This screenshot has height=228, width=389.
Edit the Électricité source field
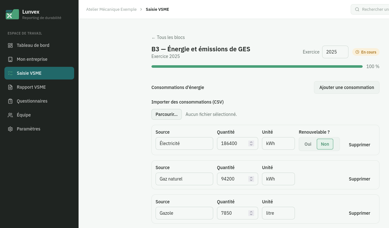[184, 143]
